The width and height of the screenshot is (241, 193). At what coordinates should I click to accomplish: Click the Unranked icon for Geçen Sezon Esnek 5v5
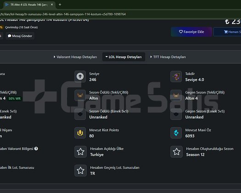point(176,114)
